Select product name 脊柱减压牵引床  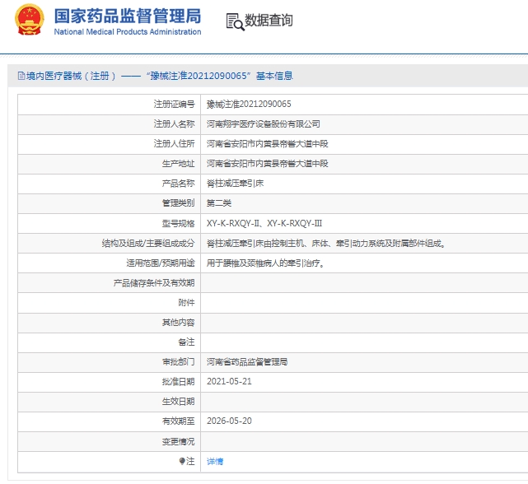(x=235, y=184)
